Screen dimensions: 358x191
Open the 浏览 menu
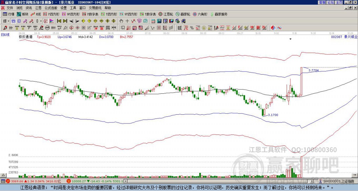pos(19,8)
